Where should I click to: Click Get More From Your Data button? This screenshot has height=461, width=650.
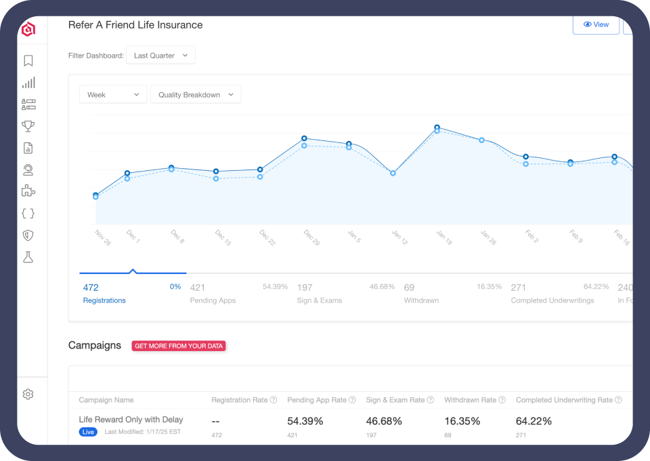pos(179,346)
